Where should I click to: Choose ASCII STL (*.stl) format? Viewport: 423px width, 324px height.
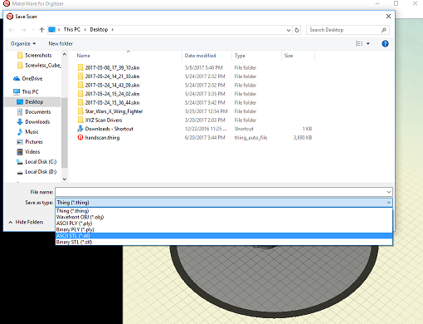[x=224, y=236]
